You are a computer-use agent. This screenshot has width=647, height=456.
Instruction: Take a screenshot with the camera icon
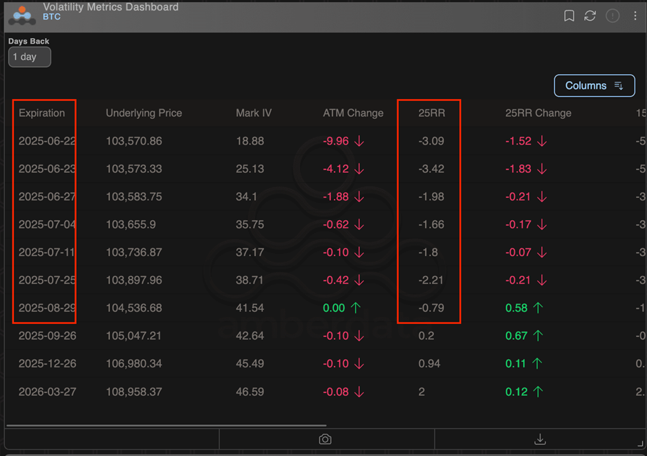325,439
